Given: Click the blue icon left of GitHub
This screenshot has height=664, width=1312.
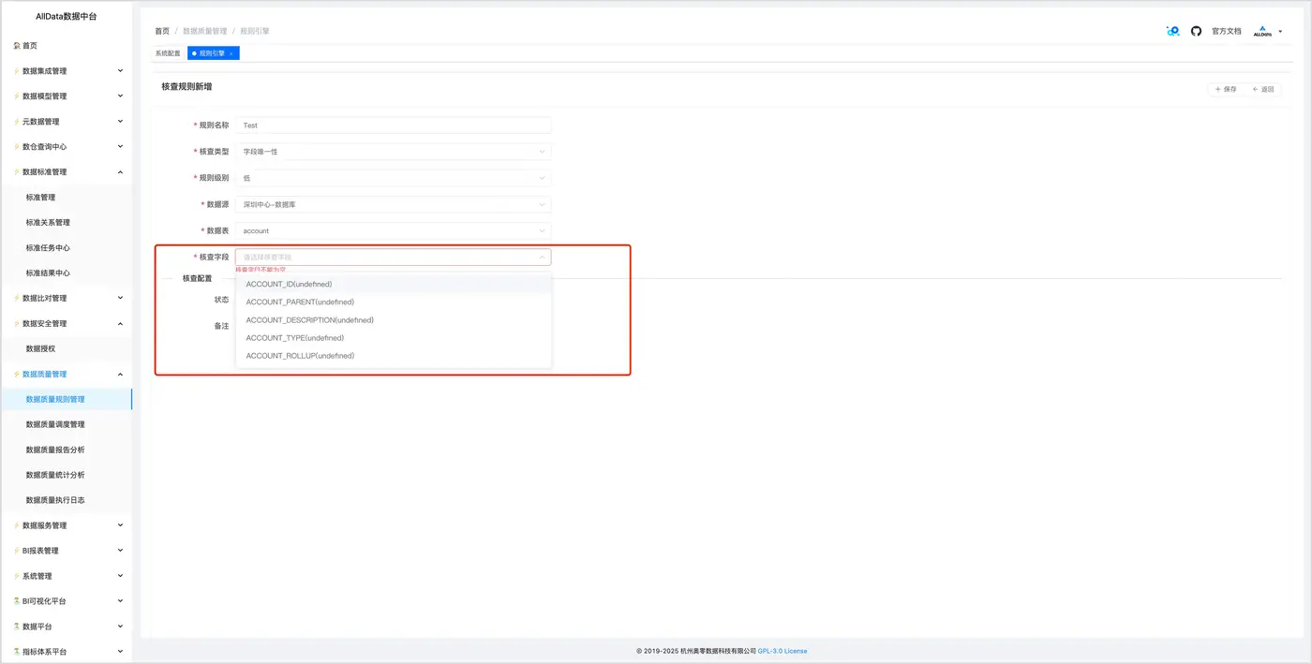Looking at the screenshot, I should coord(1172,31).
